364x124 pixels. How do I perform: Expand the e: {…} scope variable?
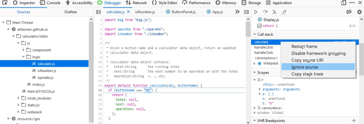pyautogui.click(x=260, y=94)
